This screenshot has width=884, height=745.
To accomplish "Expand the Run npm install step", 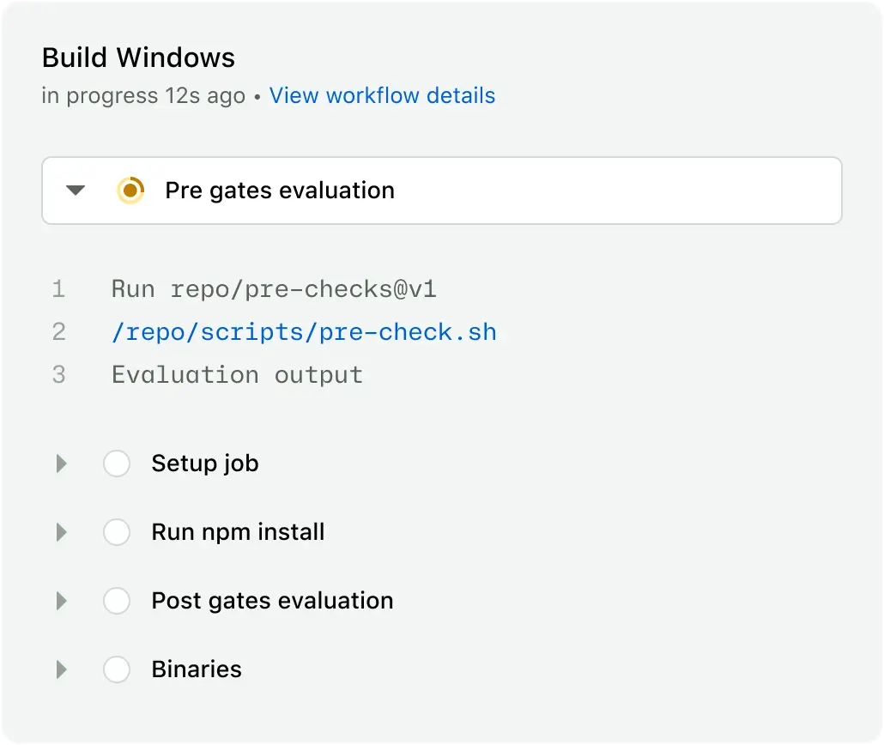I will pos(62,532).
